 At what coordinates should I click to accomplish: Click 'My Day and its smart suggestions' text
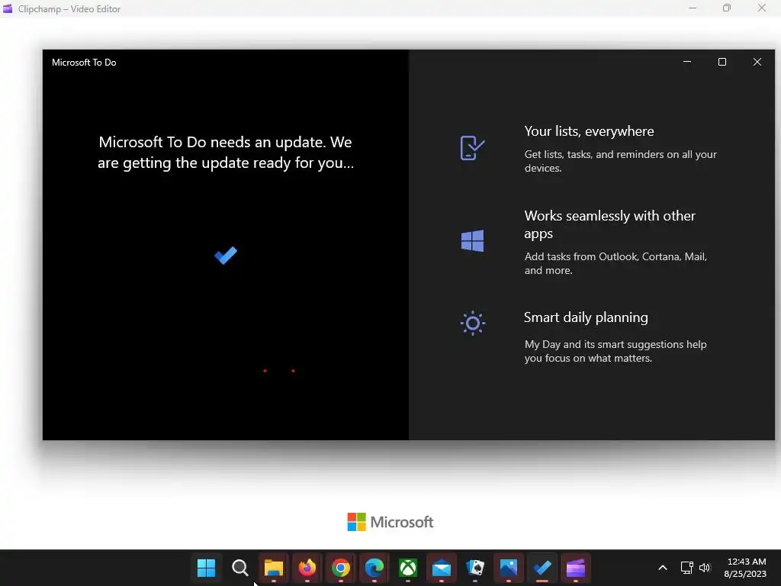pos(615,351)
